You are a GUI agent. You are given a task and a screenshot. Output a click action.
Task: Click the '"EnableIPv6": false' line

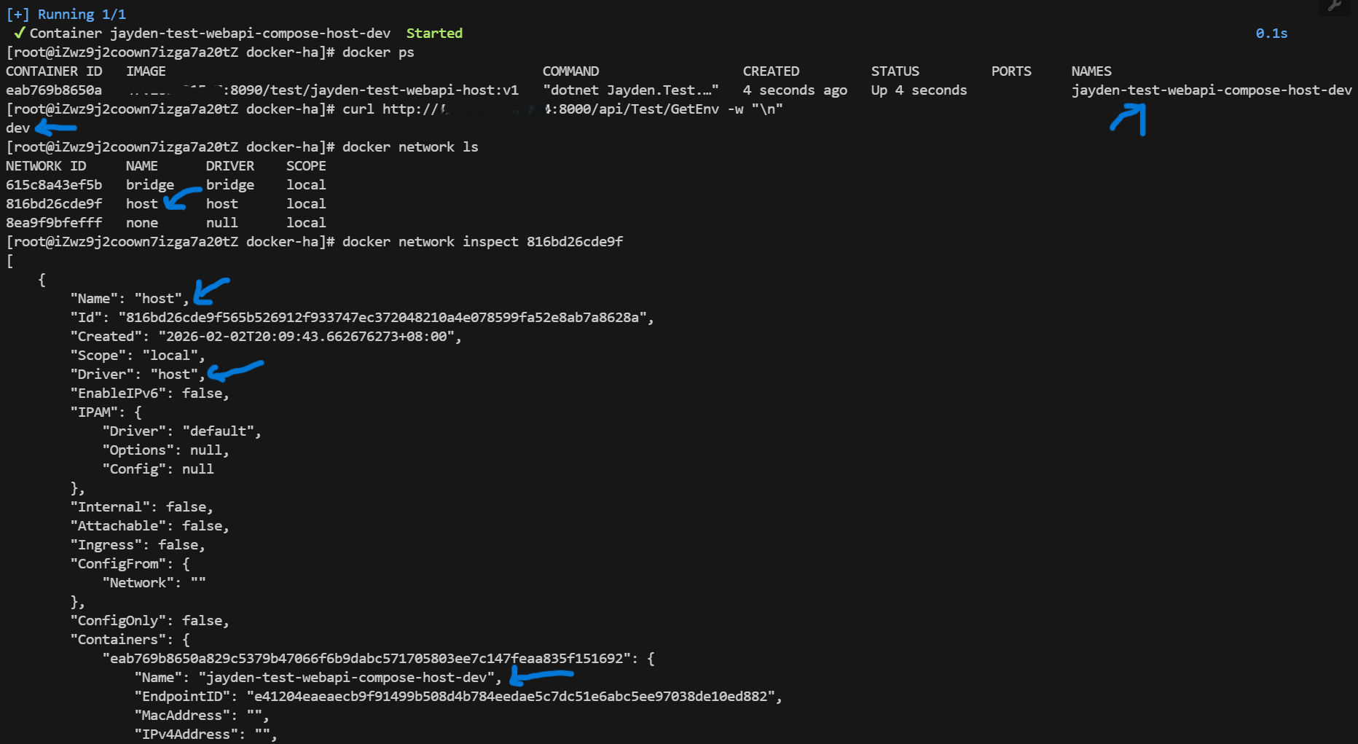point(149,393)
